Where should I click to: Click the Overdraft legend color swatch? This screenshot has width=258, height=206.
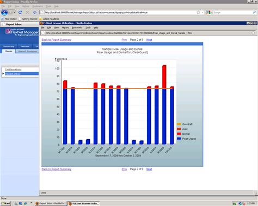[x=179, y=124]
